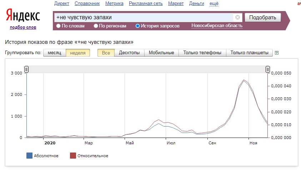The width and height of the screenshot is (301, 170).
Task: Open the 'Рекламная сеть' link
Action: [146, 4]
